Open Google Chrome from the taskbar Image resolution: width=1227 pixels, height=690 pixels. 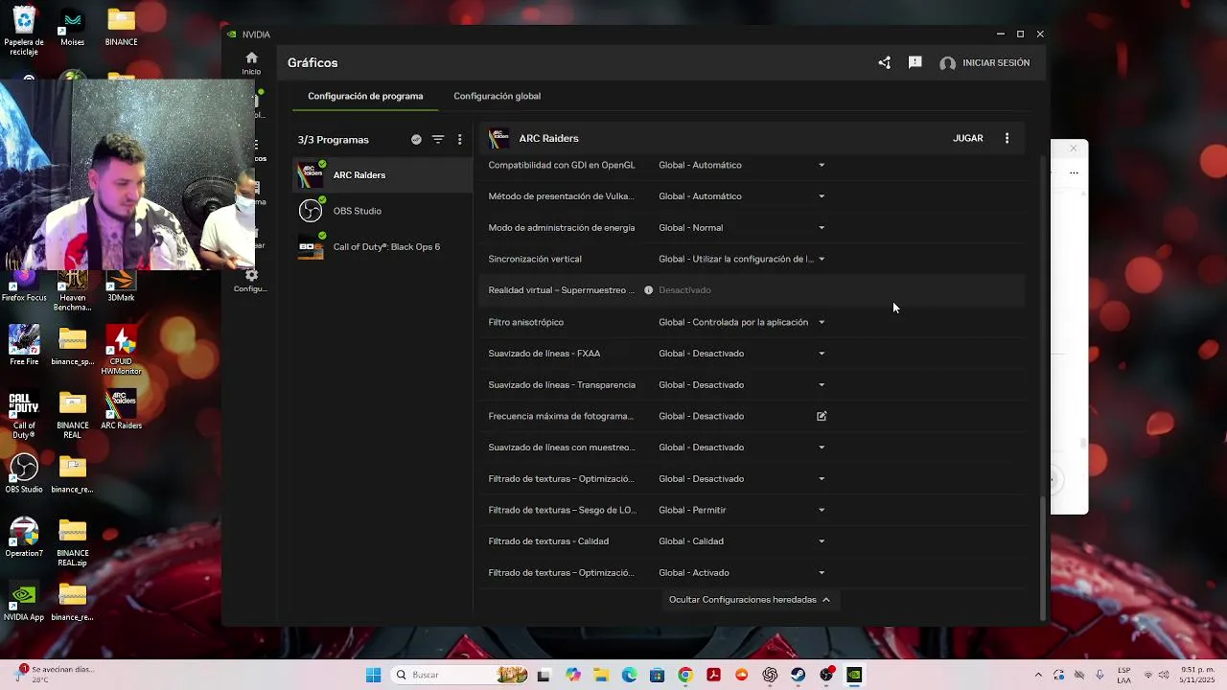point(684,675)
